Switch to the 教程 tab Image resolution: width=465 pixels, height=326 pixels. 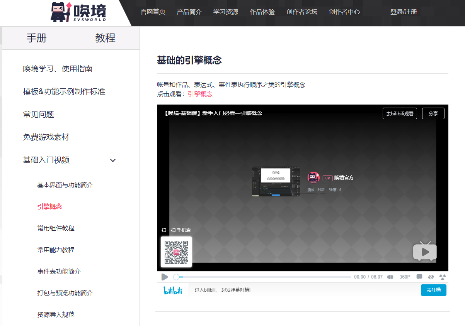pyautogui.click(x=106, y=38)
